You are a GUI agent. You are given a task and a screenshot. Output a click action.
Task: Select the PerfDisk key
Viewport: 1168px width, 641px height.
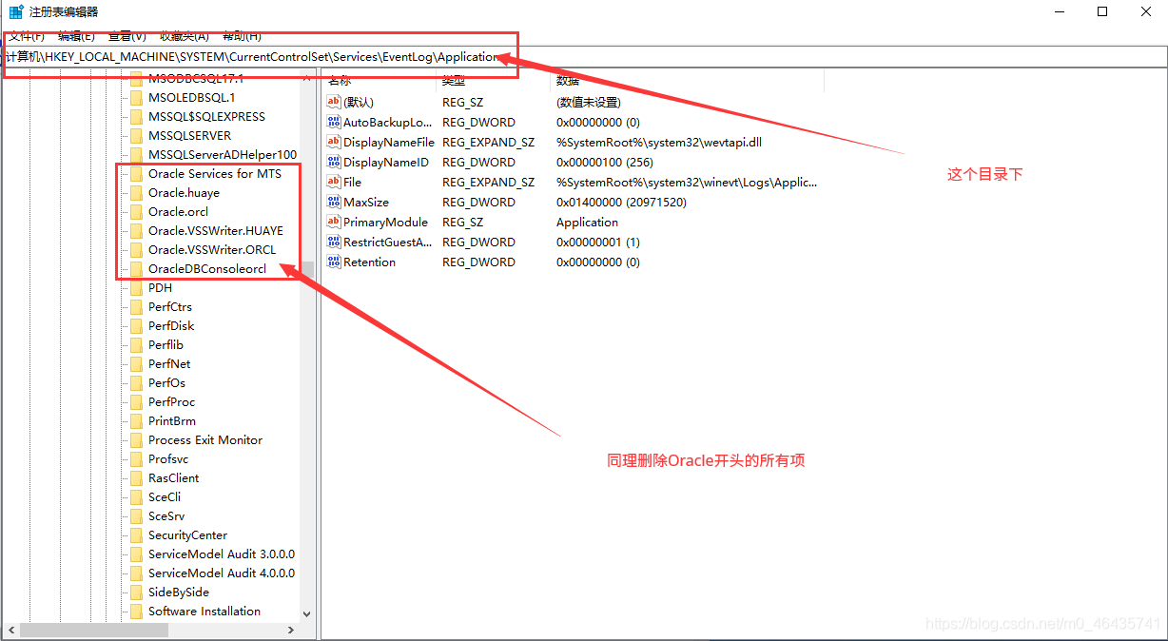pos(171,325)
